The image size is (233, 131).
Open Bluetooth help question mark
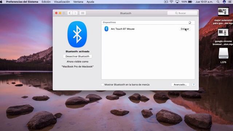pos(193,85)
